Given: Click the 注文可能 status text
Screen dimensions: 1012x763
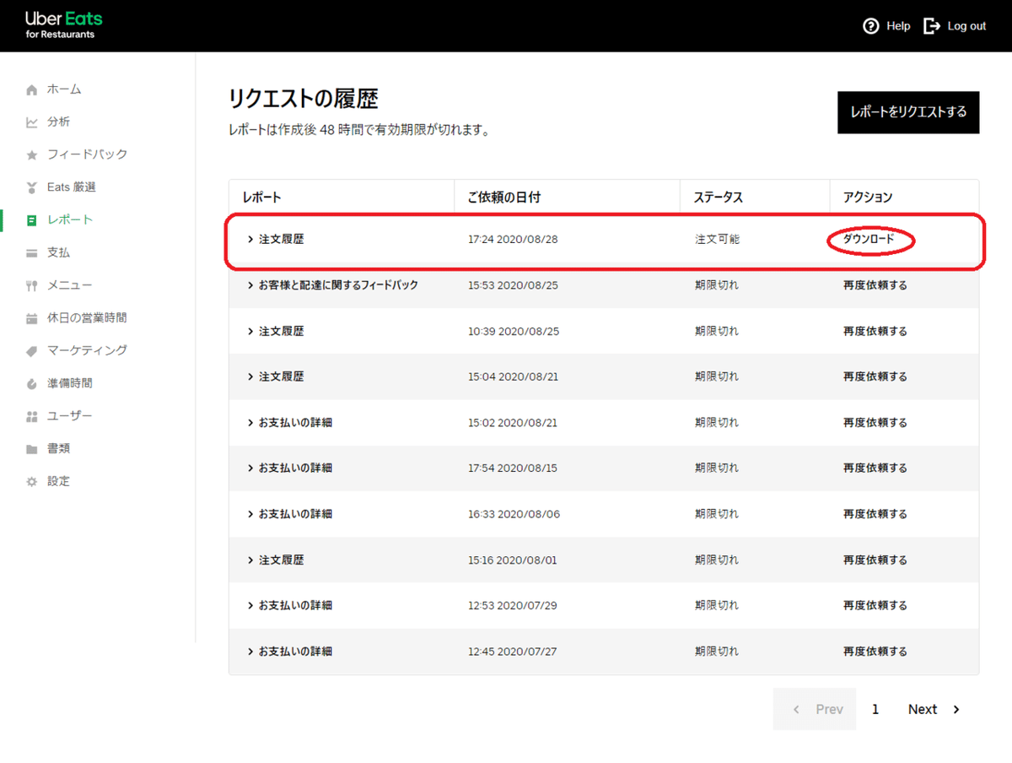Looking at the screenshot, I should pos(717,240).
